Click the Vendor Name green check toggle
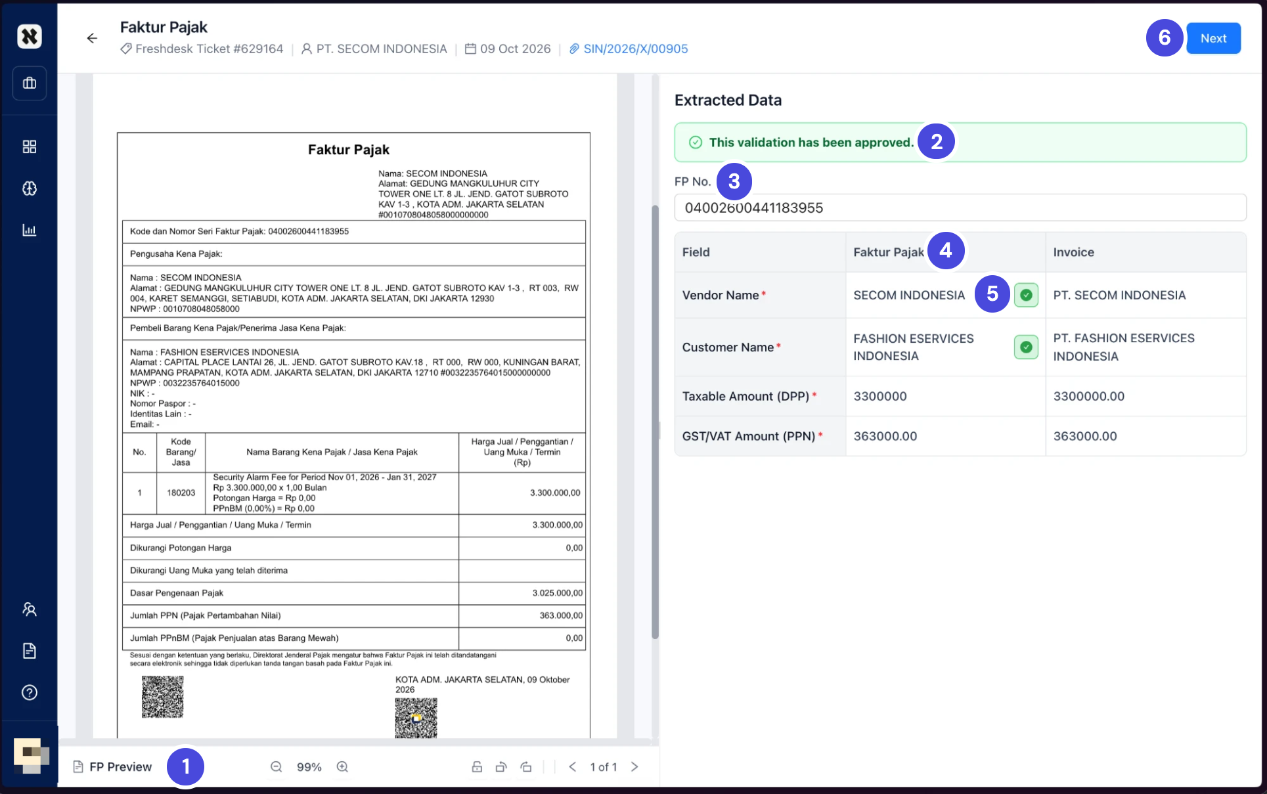The width and height of the screenshot is (1267, 794). coord(1025,295)
